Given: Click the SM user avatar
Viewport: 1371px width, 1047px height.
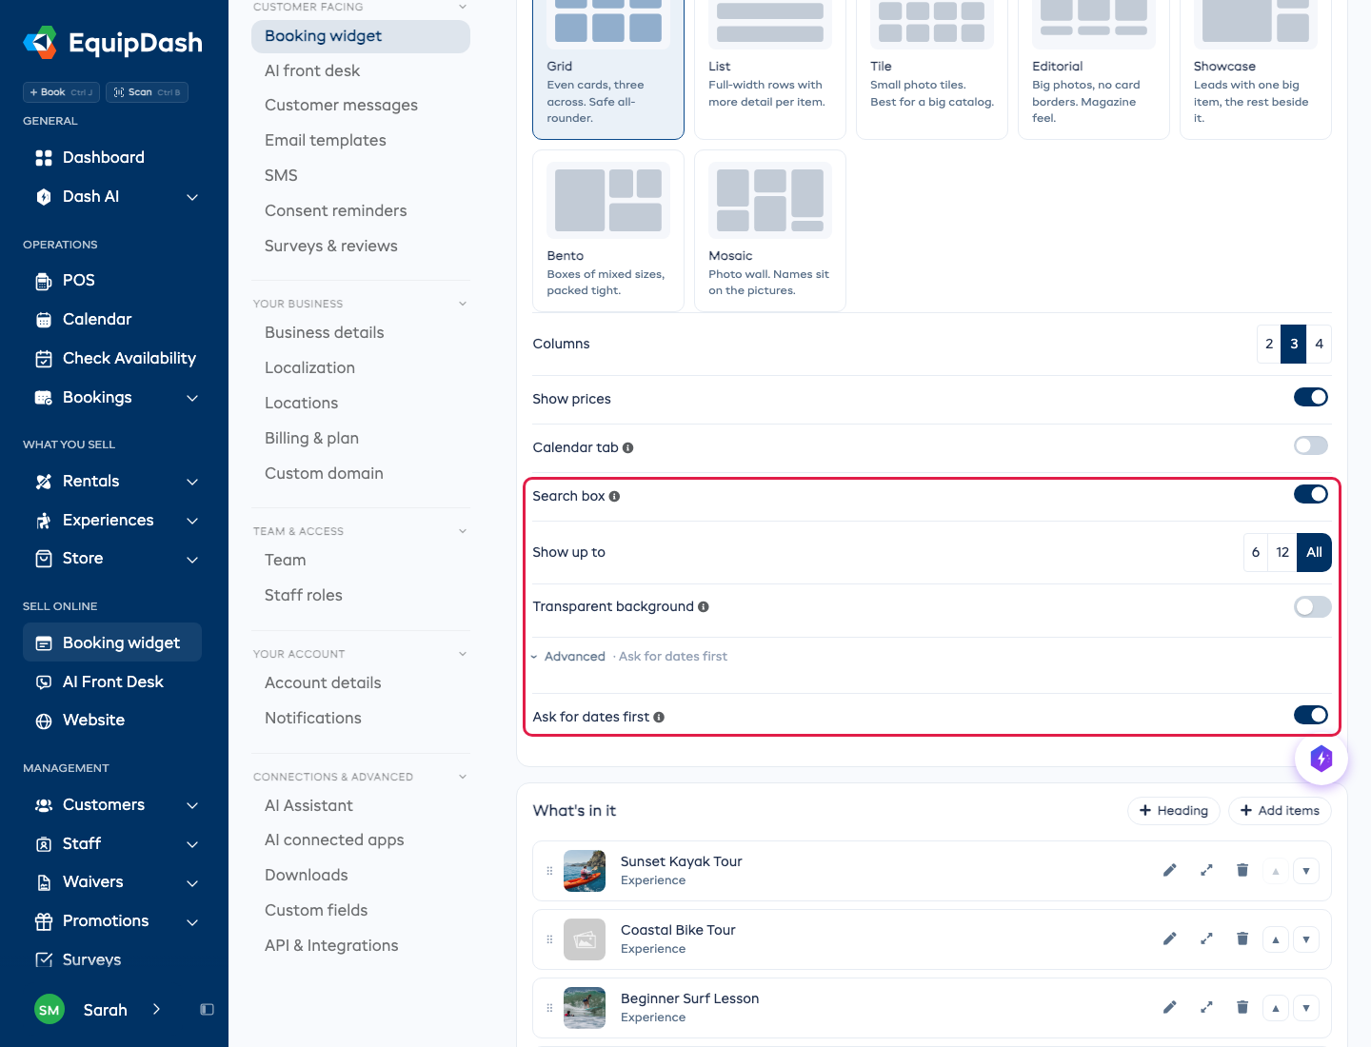Looking at the screenshot, I should point(50,1010).
